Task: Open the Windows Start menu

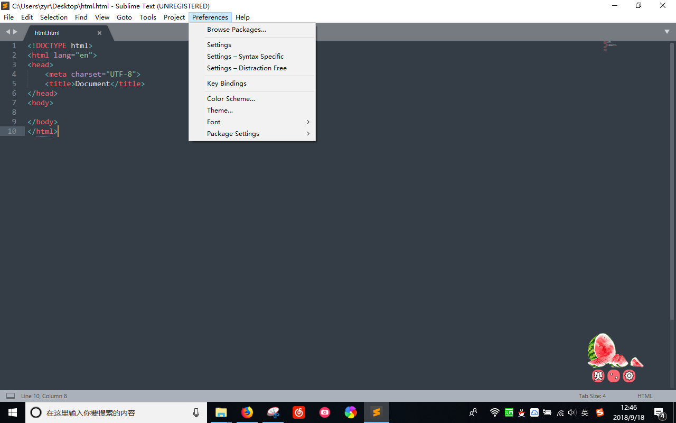Action: [x=13, y=412]
